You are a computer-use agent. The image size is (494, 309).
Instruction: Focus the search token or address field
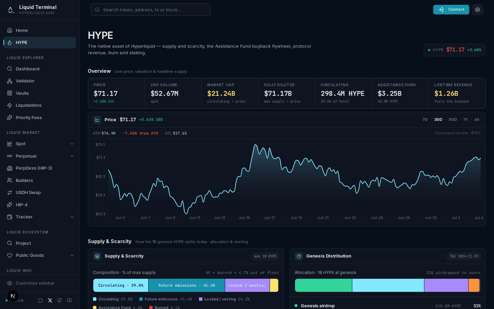point(151,10)
